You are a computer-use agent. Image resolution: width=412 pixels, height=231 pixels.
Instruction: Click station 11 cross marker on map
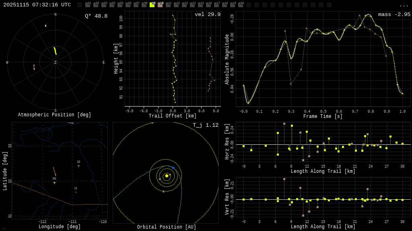(x=76, y=192)
